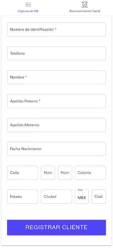113x251 pixels.
Task: Select the Teléfono input field
Action: 56,53
